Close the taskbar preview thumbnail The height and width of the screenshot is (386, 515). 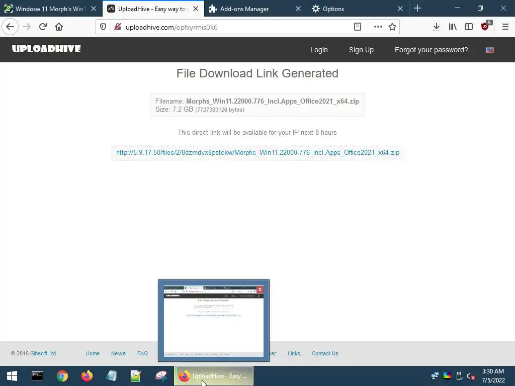click(x=260, y=289)
